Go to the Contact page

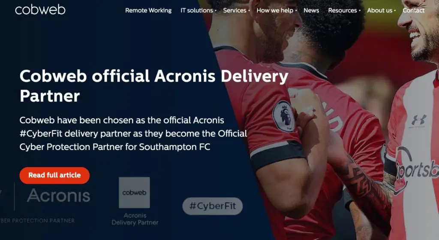click(414, 10)
